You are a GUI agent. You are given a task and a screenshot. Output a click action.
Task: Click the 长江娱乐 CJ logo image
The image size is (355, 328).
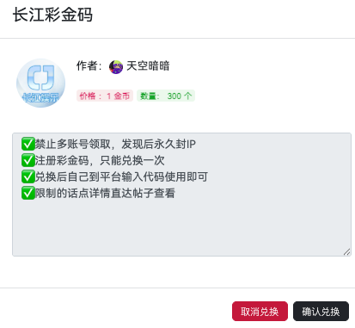click(x=40, y=83)
